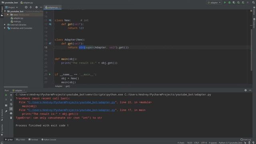Jump up the stack trace

click(11, 95)
